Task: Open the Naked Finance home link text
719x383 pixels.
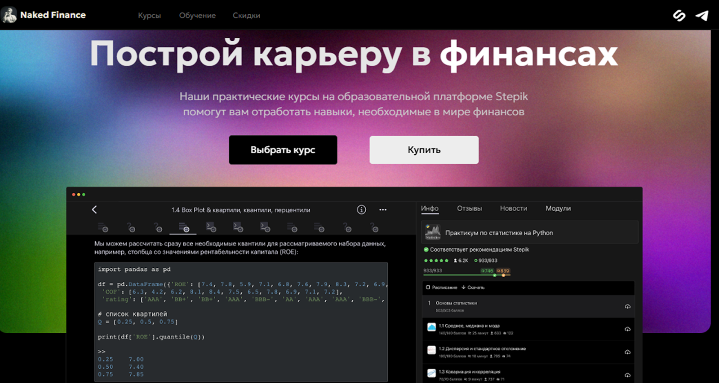Action: 53,15
